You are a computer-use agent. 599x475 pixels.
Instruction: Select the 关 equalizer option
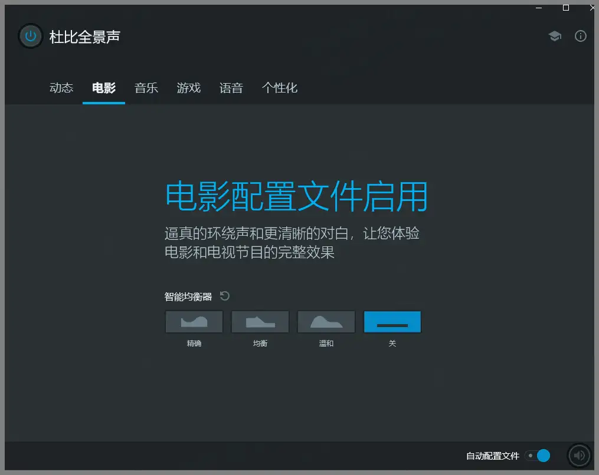tap(392, 322)
